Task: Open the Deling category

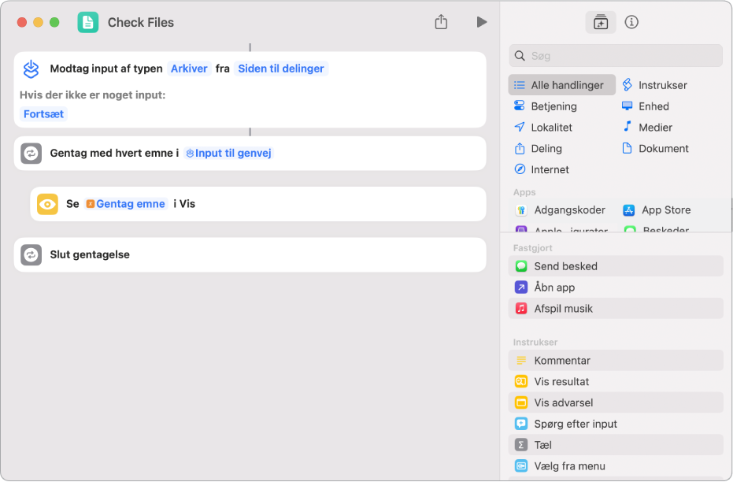Action: 538,149
